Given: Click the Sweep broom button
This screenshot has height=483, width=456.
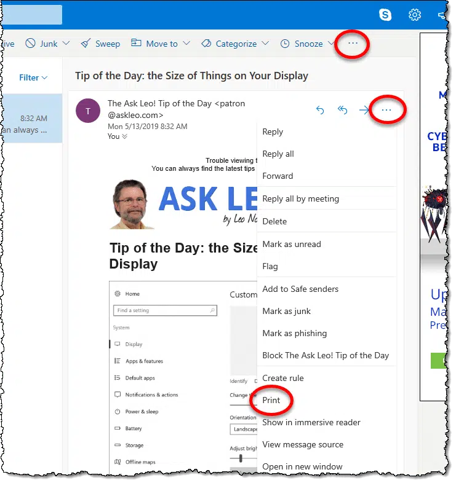Looking at the screenshot, I should 101,44.
